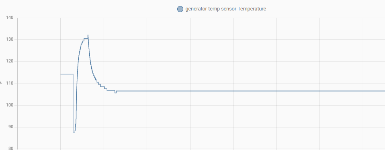Viewport: 385px width, 150px height.
Task: Click the blue legend circle icon
Action: coord(180,9)
